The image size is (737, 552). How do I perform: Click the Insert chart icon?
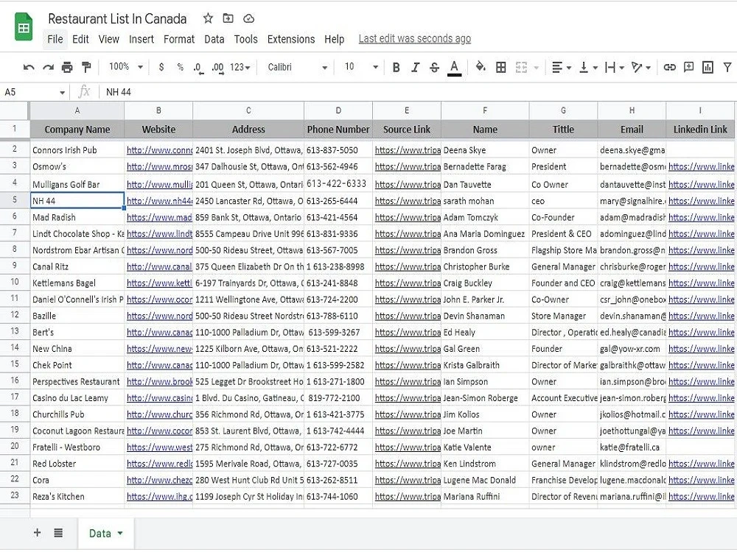708,68
